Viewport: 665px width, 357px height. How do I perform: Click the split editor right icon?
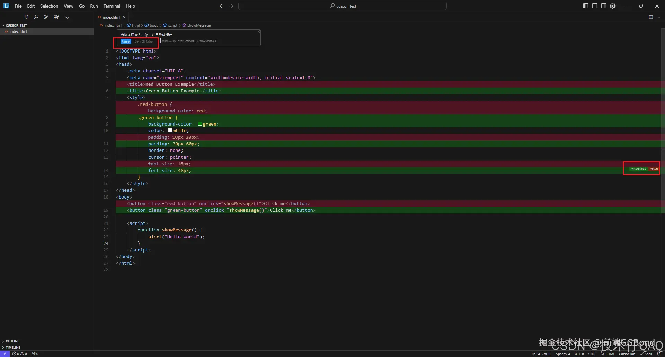point(651,17)
